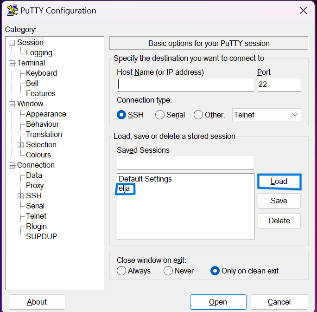Open the Colours settings category
Screen dimensions: 317x312
tap(38, 155)
